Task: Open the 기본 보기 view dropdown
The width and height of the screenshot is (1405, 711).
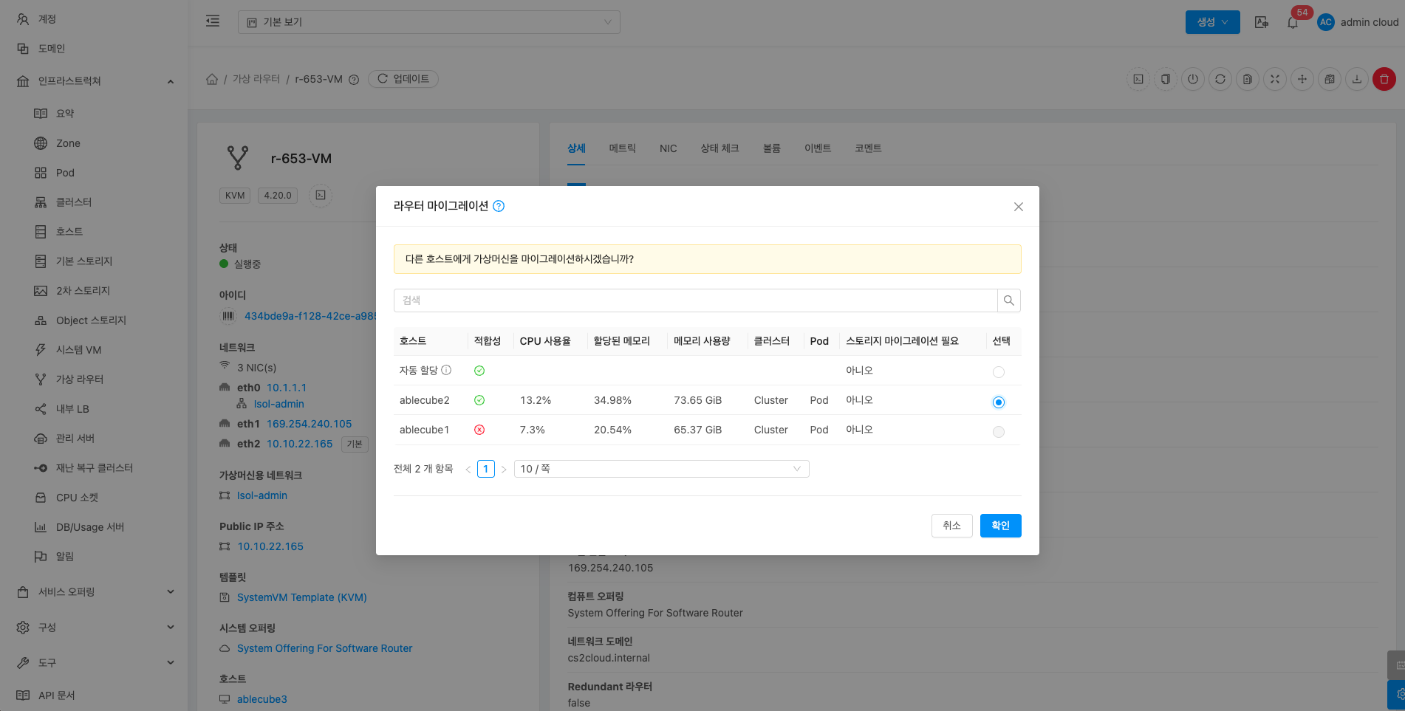Action: (x=428, y=22)
